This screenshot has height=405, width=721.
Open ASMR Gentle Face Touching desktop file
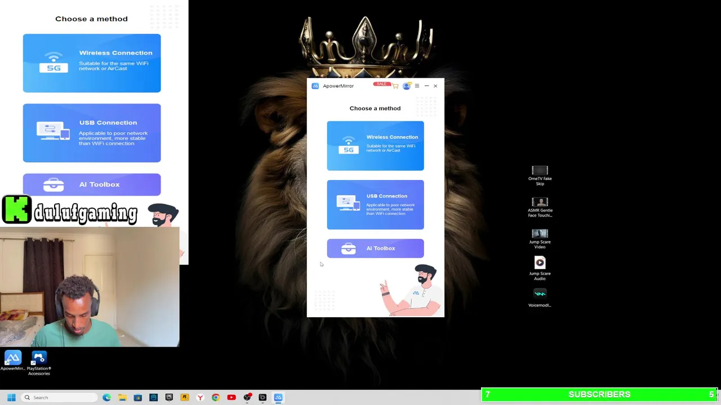540,208
